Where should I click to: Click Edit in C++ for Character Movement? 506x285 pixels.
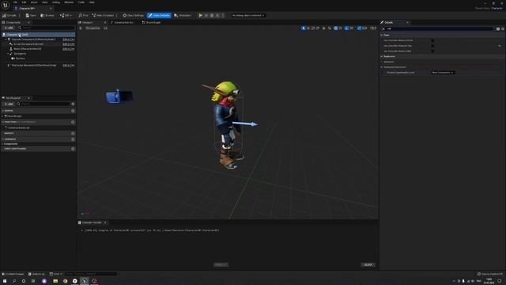(69, 65)
